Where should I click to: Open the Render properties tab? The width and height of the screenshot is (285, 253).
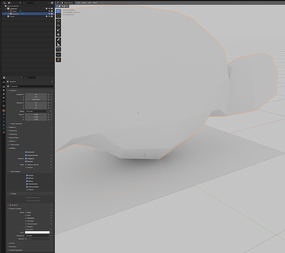(4, 87)
